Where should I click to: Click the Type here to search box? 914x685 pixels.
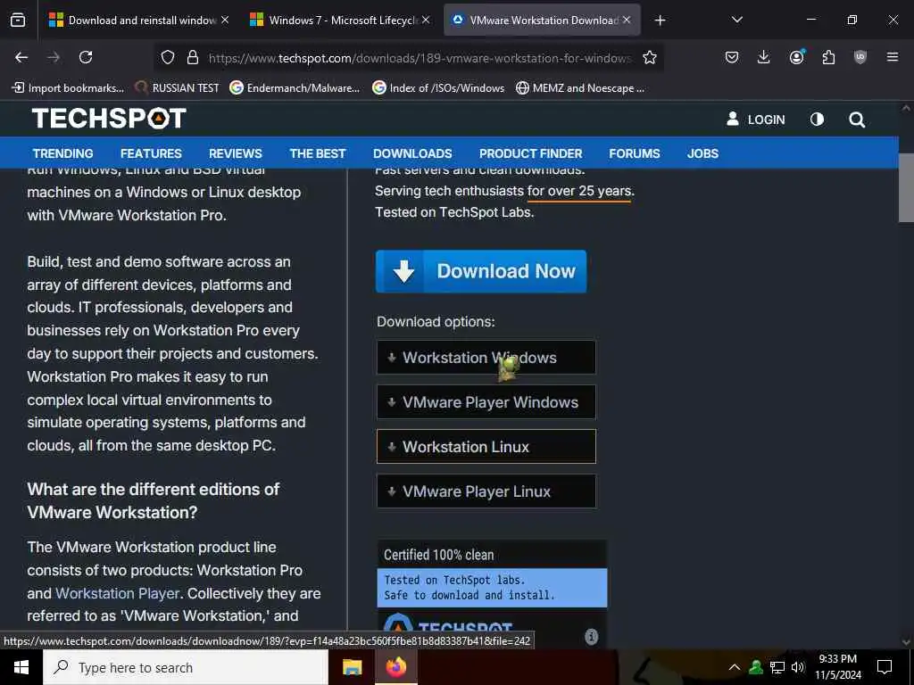click(x=186, y=667)
